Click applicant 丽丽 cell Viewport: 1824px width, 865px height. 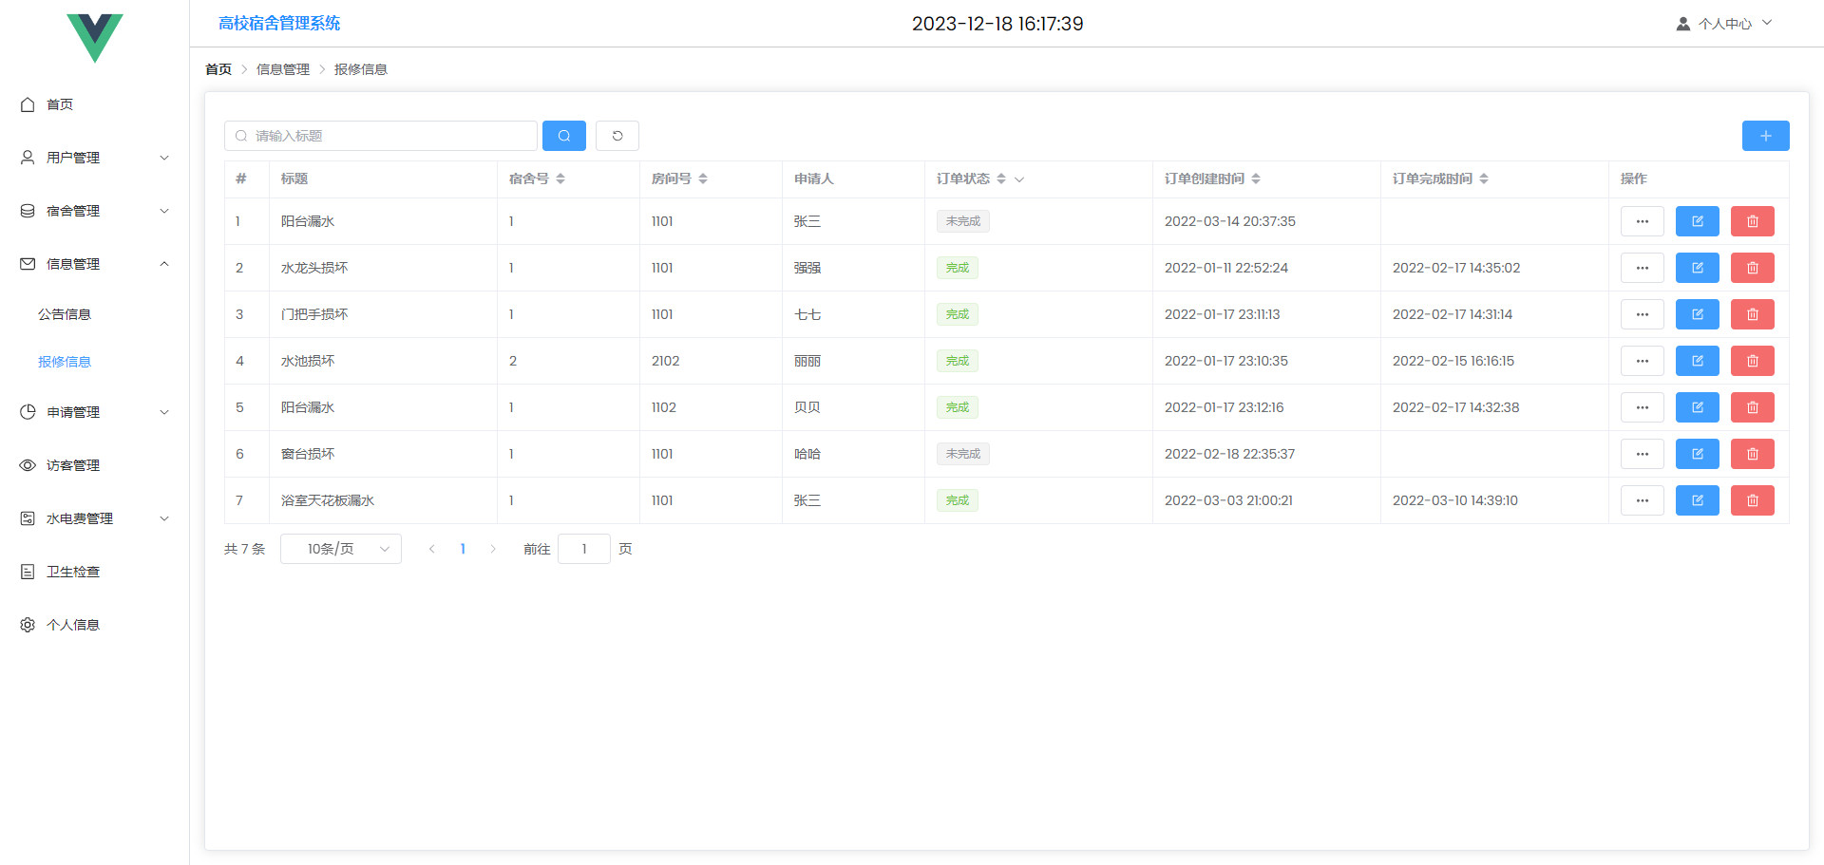pos(807,361)
